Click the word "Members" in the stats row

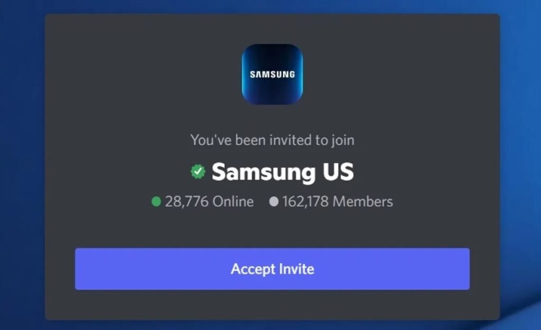click(362, 201)
